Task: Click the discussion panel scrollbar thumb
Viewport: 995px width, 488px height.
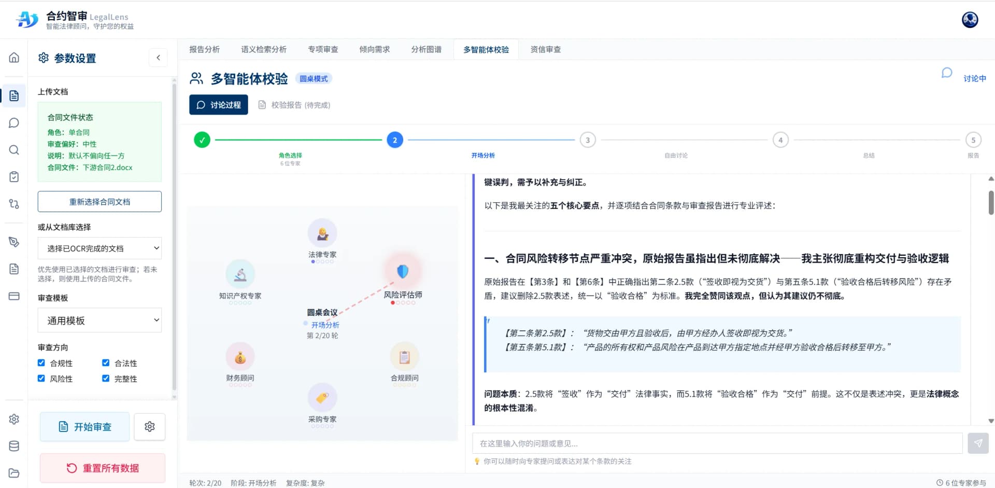Action: pos(991,203)
